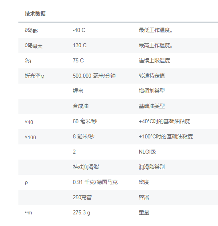Select the 275.3 g weight value
The height and width of the screenshot is (226, 218).
click(x=81, y=212)
